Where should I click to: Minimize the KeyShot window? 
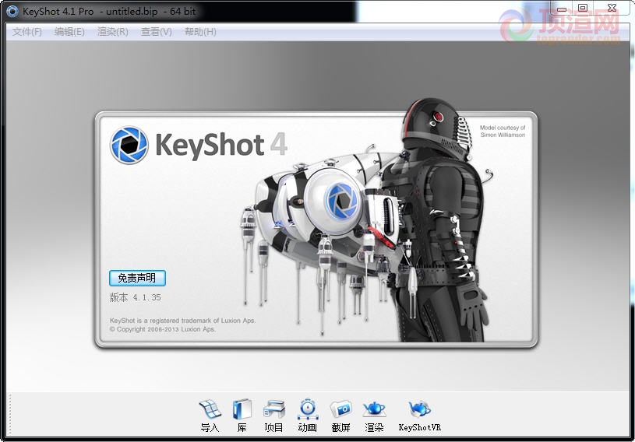[561, 9]
